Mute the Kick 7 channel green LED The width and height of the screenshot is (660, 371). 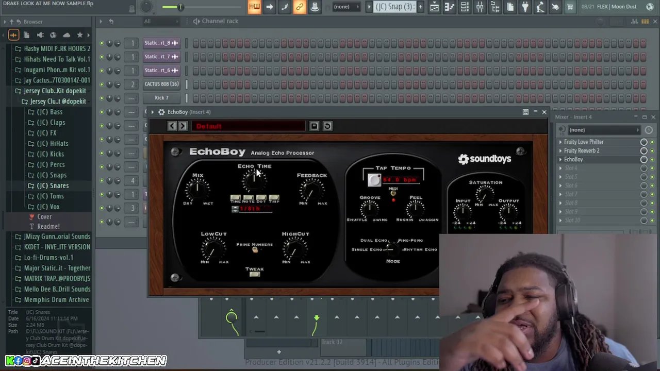(x=102, y=98)
